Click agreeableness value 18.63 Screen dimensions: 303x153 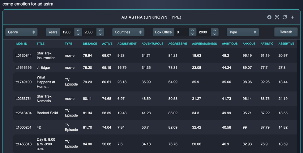(197, 55)
